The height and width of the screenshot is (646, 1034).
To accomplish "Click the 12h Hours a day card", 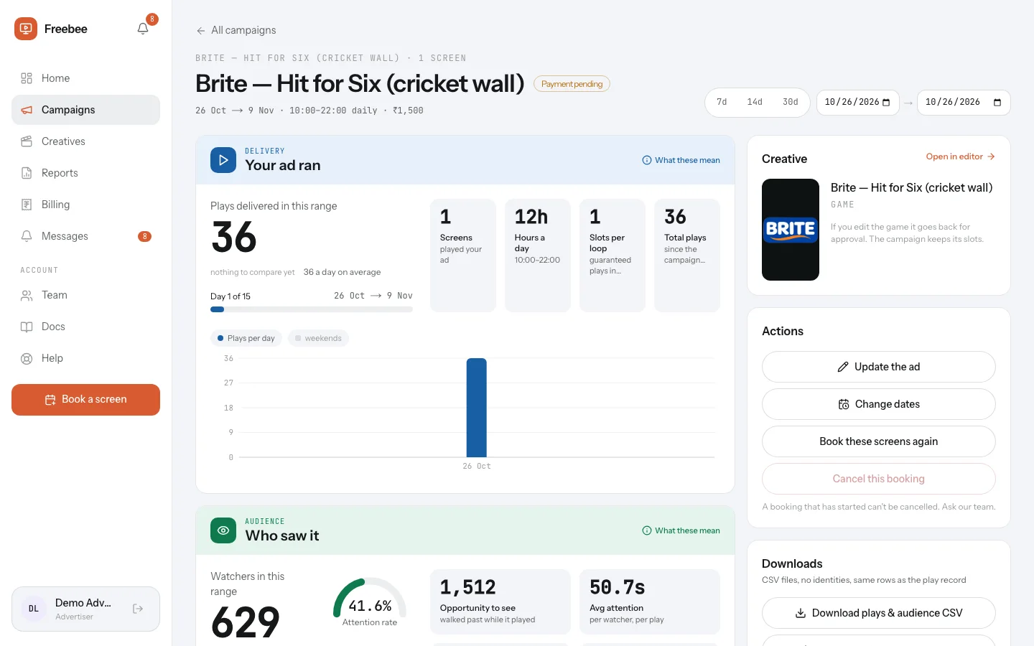I will point(538,256).
